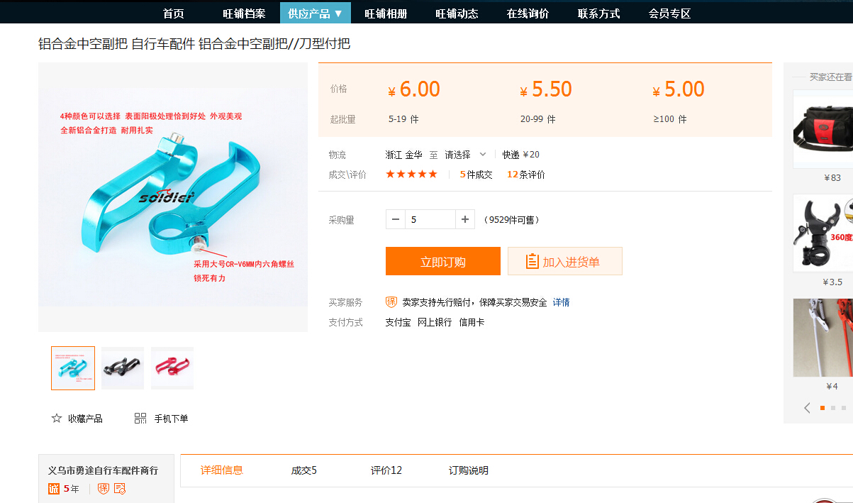The image size is (853, 503).
Task: Switch to the 订购说明 tab
Action: tap(468, 470)
